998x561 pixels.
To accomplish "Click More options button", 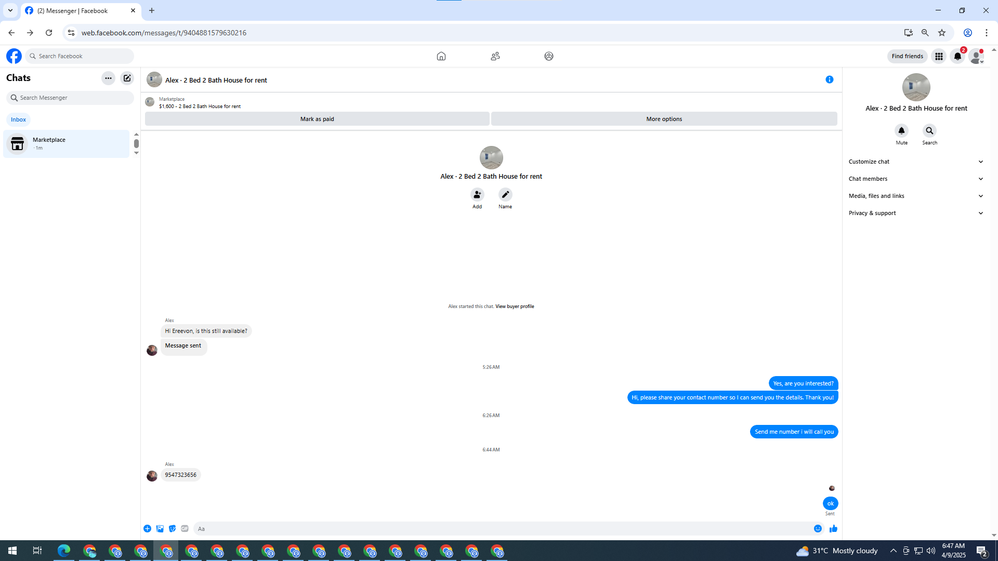I will coord(664,119).
